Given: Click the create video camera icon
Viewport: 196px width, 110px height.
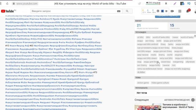Looking at the screenshot, I should click(x=172, y=11).
